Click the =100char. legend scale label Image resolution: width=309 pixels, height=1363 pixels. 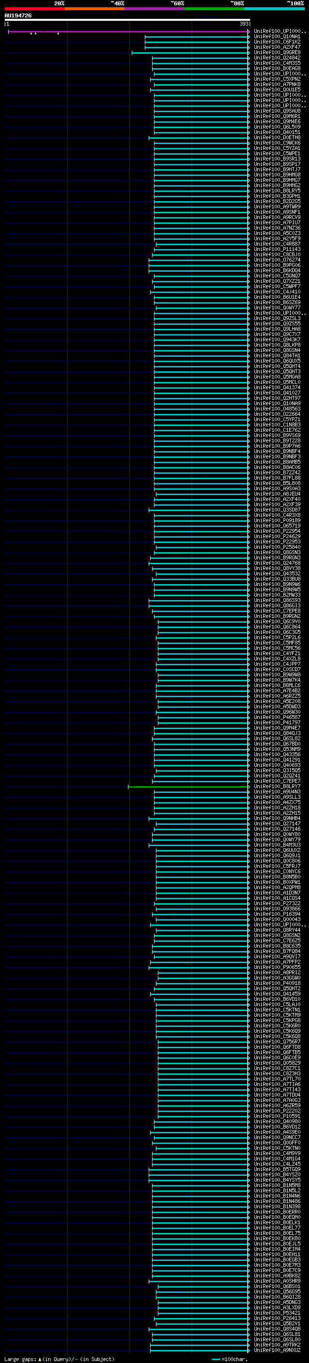[x=235, y=1359]
